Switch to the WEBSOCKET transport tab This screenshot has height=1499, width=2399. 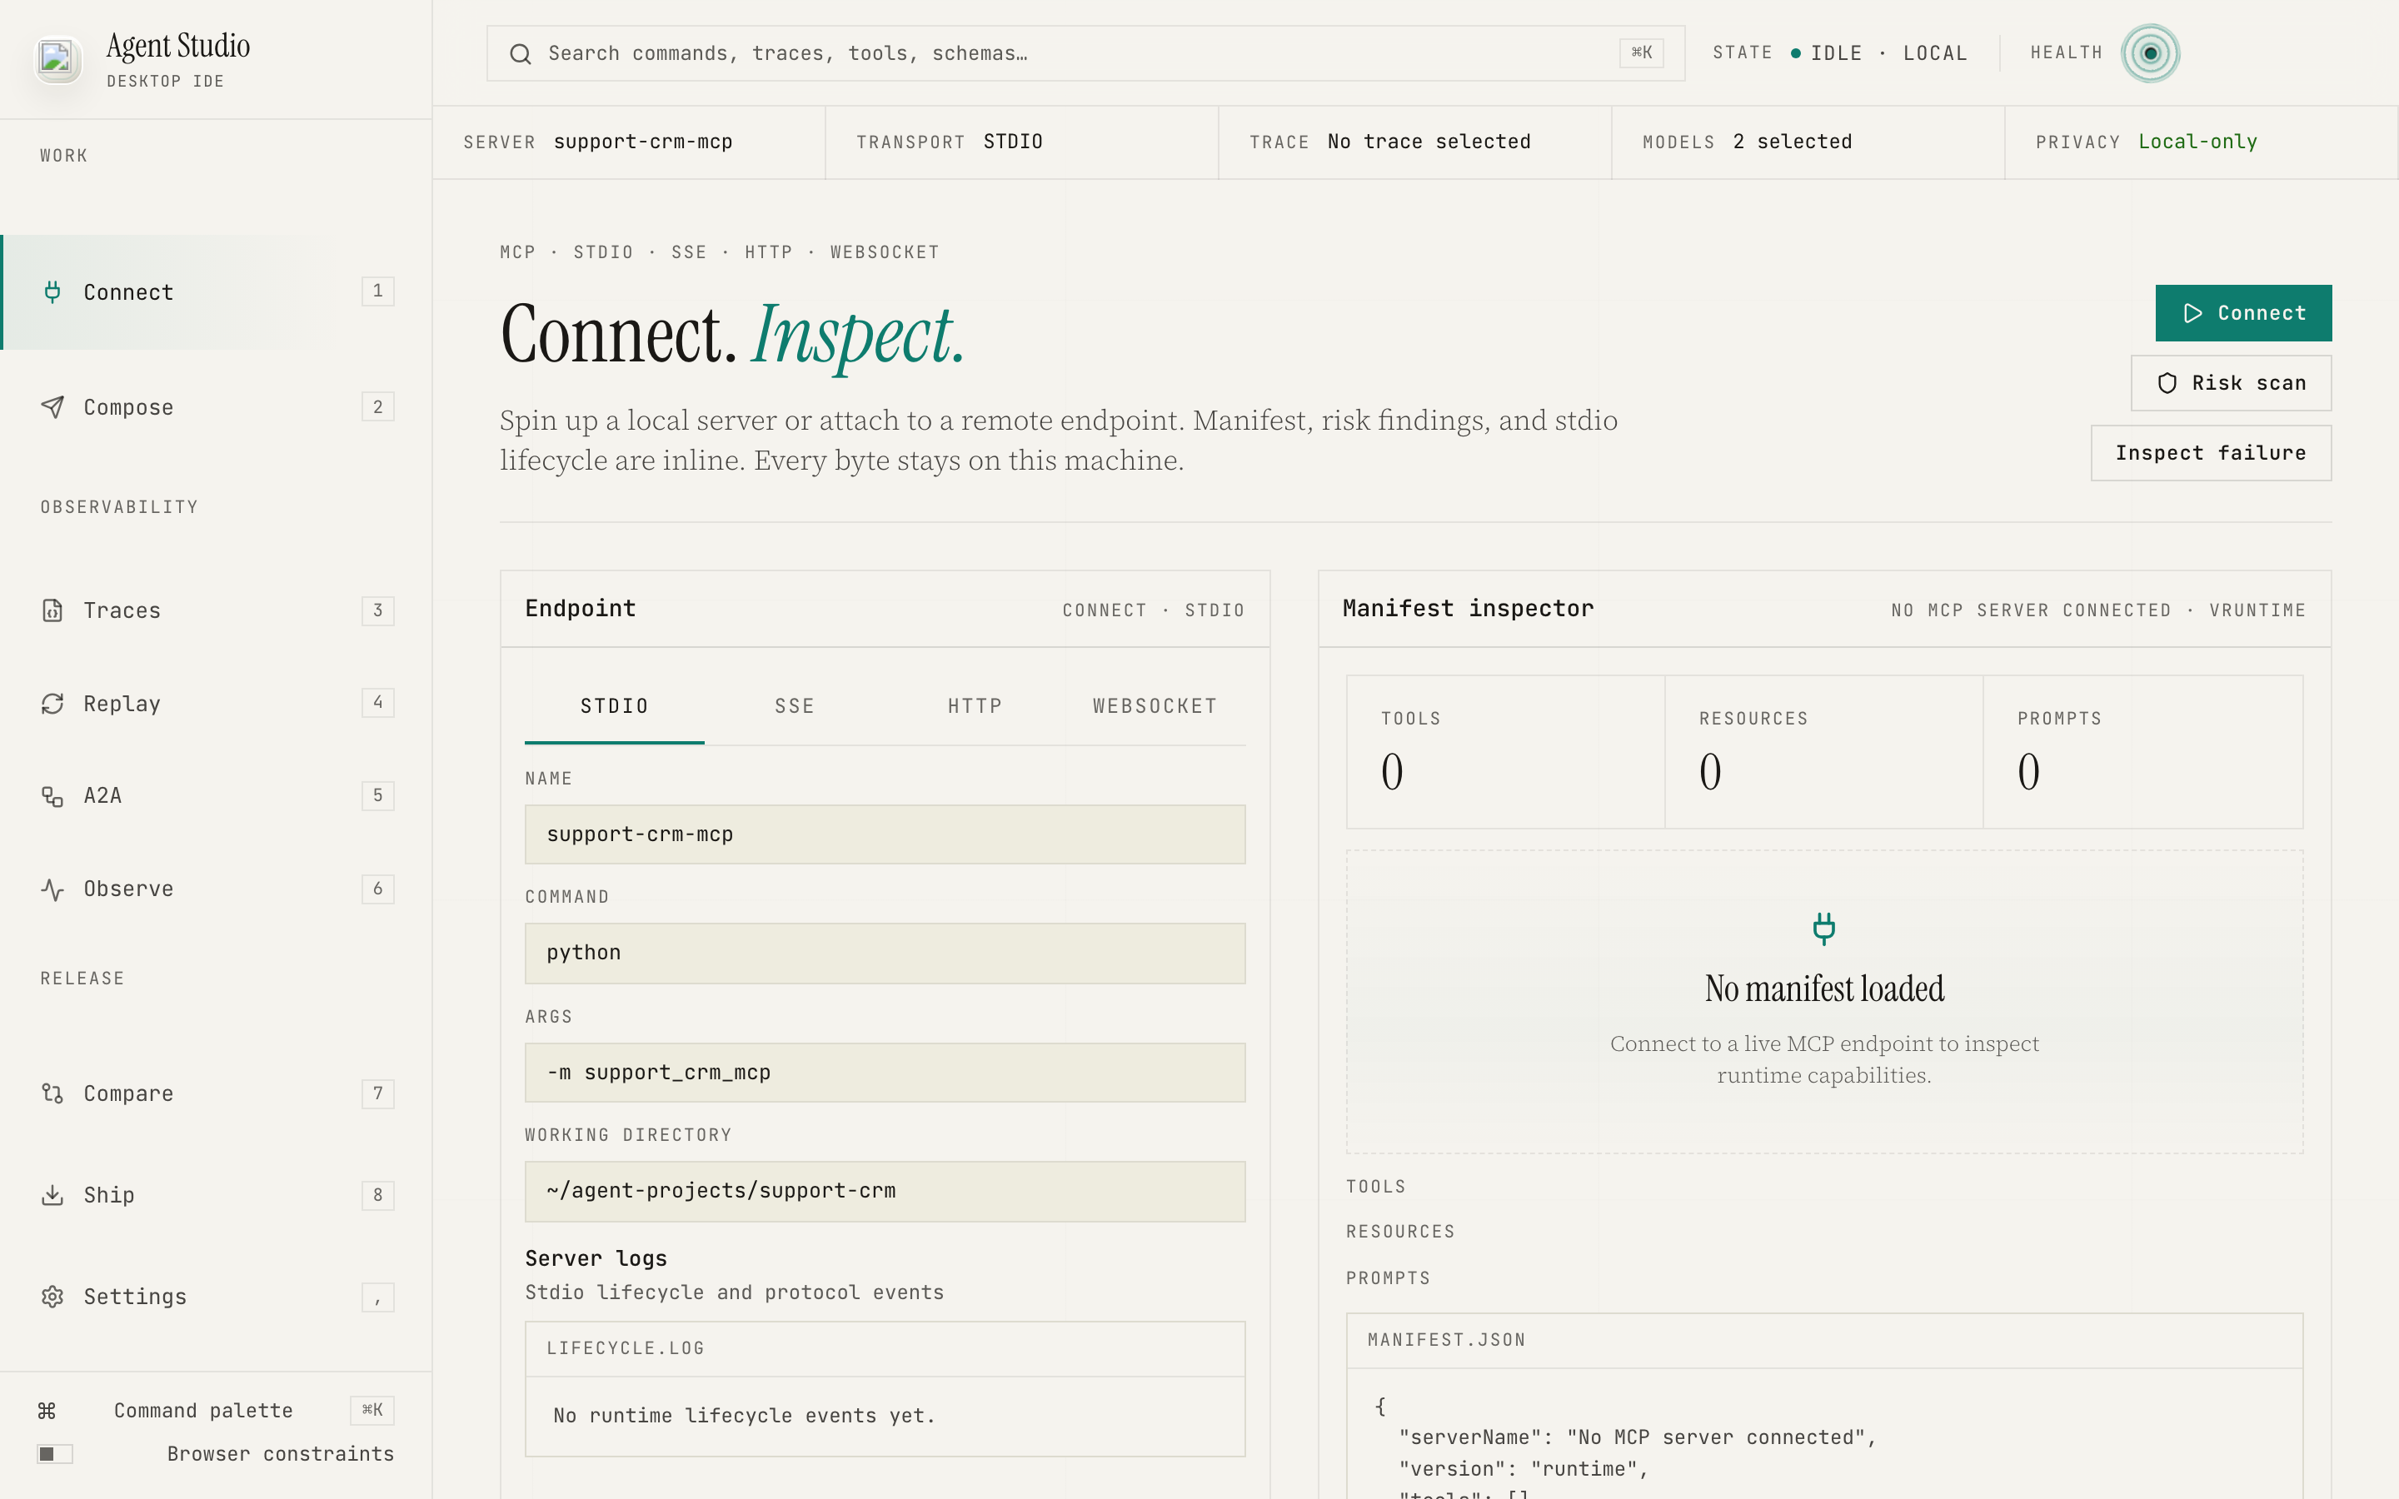coord(1155,707)
